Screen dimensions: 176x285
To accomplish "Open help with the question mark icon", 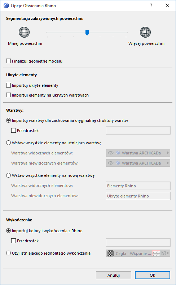I will click(x=151, y=6).
